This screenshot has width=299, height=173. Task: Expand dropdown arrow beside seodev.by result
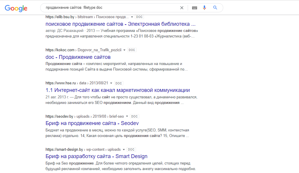click(127, 116)
